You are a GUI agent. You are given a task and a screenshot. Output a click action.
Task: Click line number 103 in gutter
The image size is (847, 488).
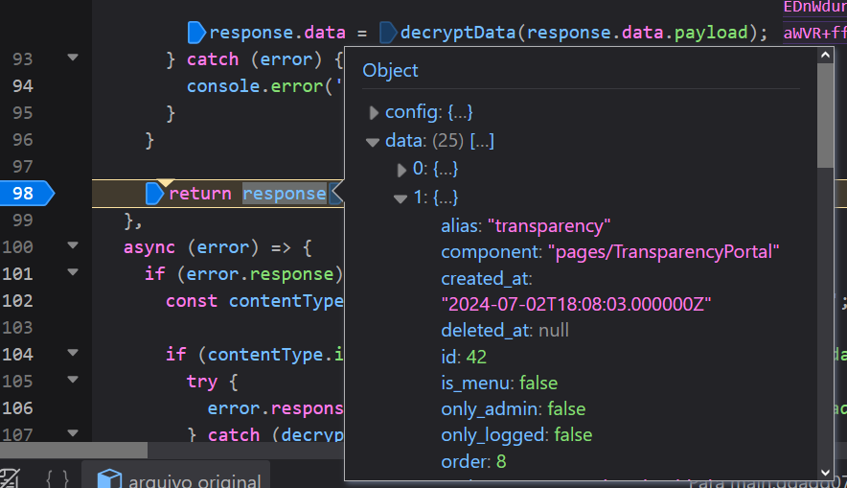coord(17,328)
